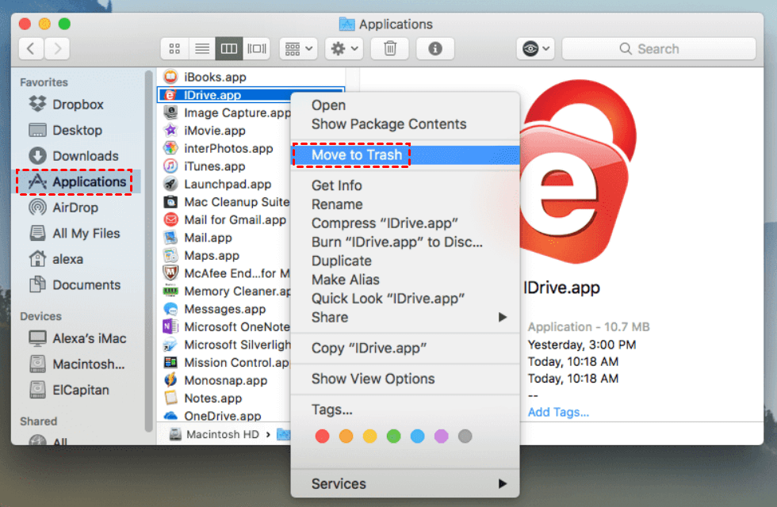Open All My Files in sidebar
Image resolution: width=777 pixels, height=507 pixels.
click(86, 233)
